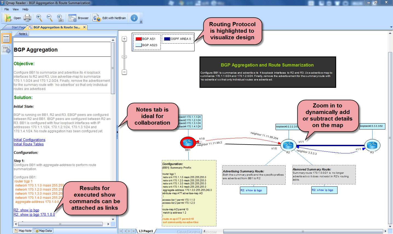393x234 pixels.
Task: Click the "neighbor 11.11.99.2" link label
Action: tap(210, 144)
